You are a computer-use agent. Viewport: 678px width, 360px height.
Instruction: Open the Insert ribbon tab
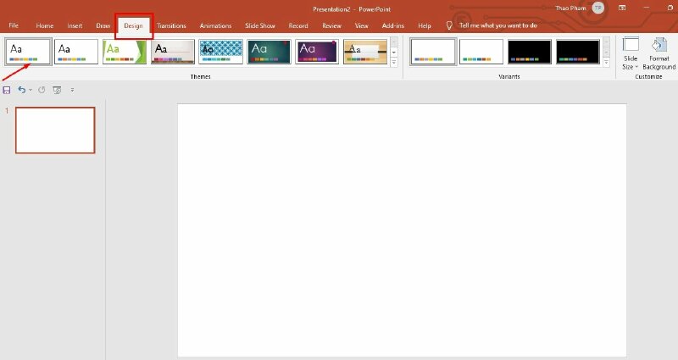pyautogui.click(x=75, y=25)
